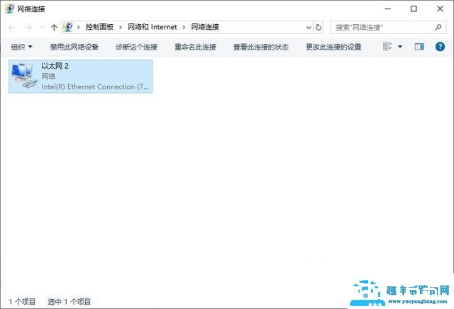The width and height of the screenshot is (454, 309).
Task: Choose 更改此连接的设置 in toolbar
Action: (x=333, y=47)
